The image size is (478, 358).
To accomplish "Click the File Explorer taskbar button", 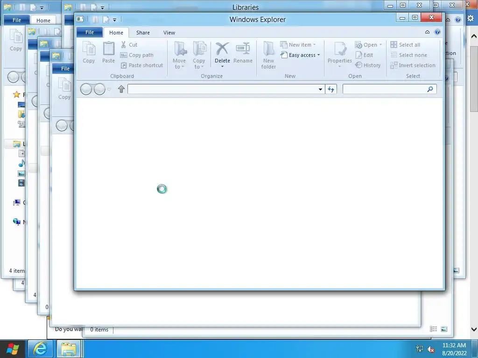I will tap(69, 349).
